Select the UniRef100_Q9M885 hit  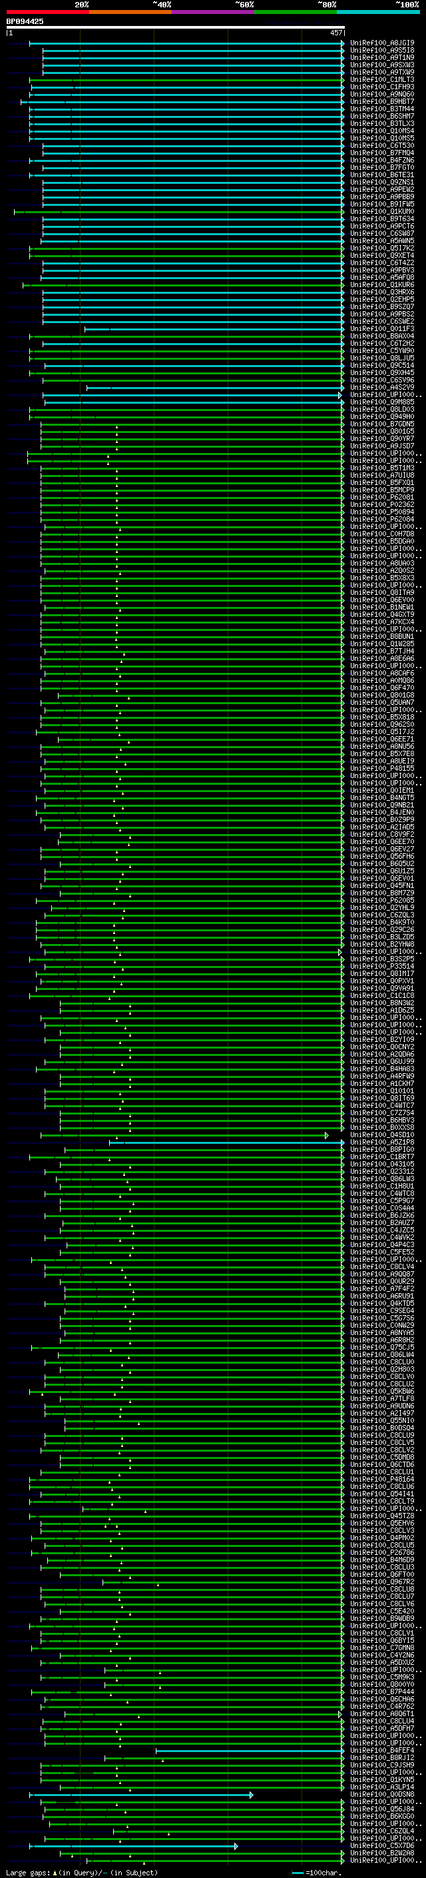pyautogui.click(x=382, y=402)
